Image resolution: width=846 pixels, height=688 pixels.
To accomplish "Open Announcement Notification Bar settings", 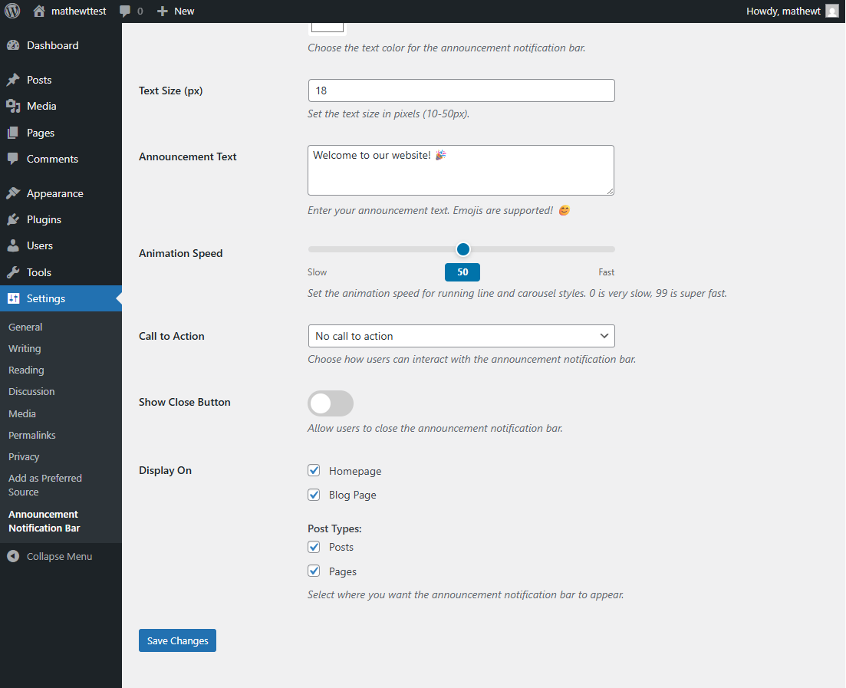I will tap(42, 521).
